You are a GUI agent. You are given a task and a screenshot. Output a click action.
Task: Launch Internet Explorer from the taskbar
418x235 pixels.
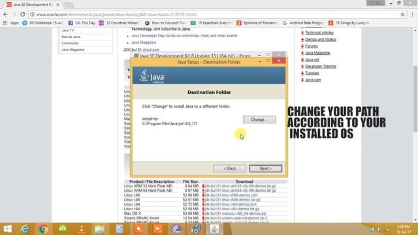click(25, 229)
